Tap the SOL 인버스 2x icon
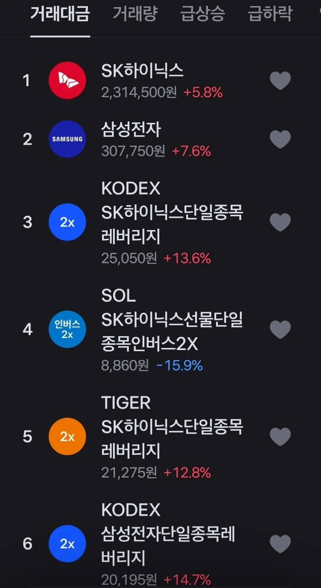321x588 pixels. [67, 329]
